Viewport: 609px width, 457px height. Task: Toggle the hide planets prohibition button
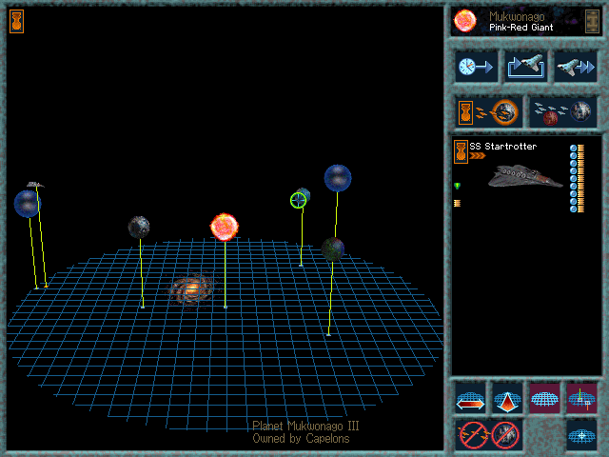(x=505, y=435)
